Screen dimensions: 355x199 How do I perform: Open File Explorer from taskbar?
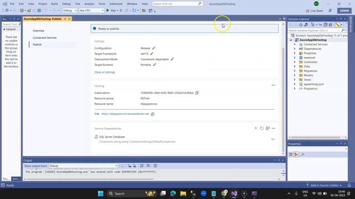pos(183,193)
